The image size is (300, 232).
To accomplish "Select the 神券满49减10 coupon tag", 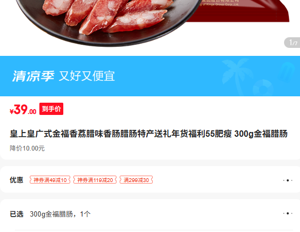I will [x=50, y=180].
